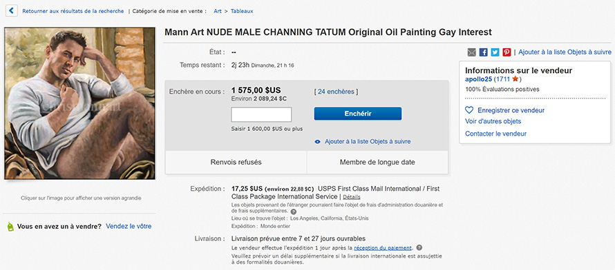Click Contacter le vendeur link
The width and height of the screenshot is (615, 270).
(x=495, y=134)
